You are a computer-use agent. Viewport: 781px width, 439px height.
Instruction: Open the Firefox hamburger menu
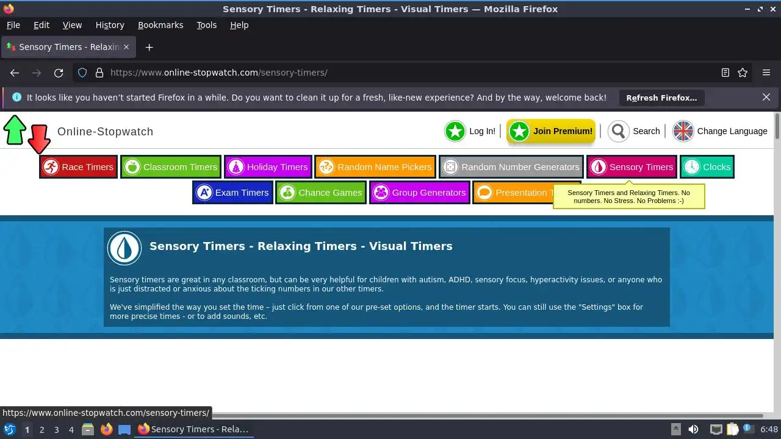766,73
